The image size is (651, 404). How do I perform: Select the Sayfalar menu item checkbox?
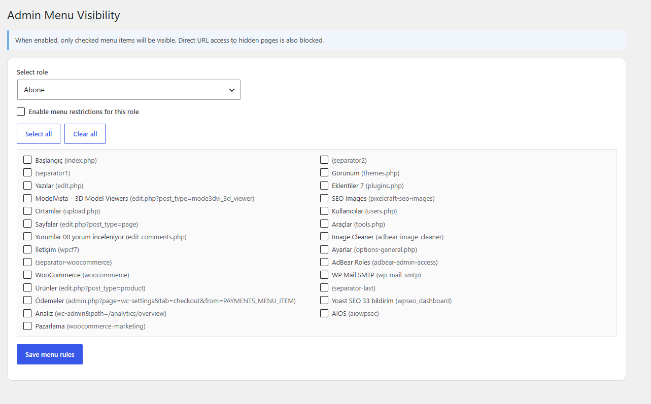[x=27, y=224]
